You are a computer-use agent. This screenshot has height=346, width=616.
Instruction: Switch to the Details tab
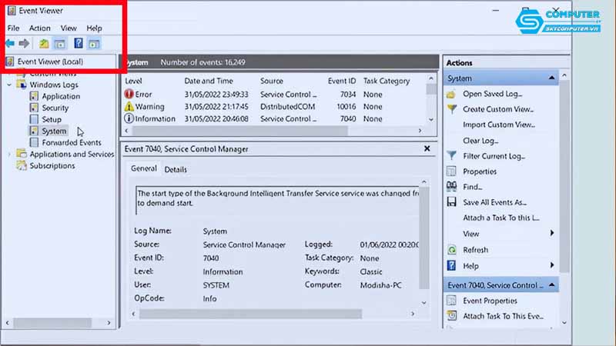[x=175, y=169]
